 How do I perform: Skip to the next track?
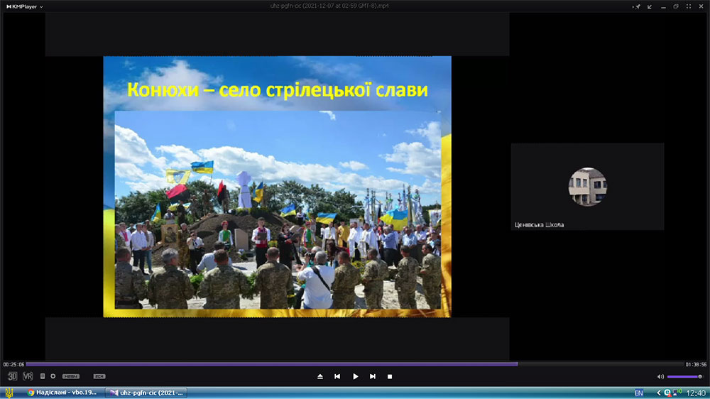(372, 376)
